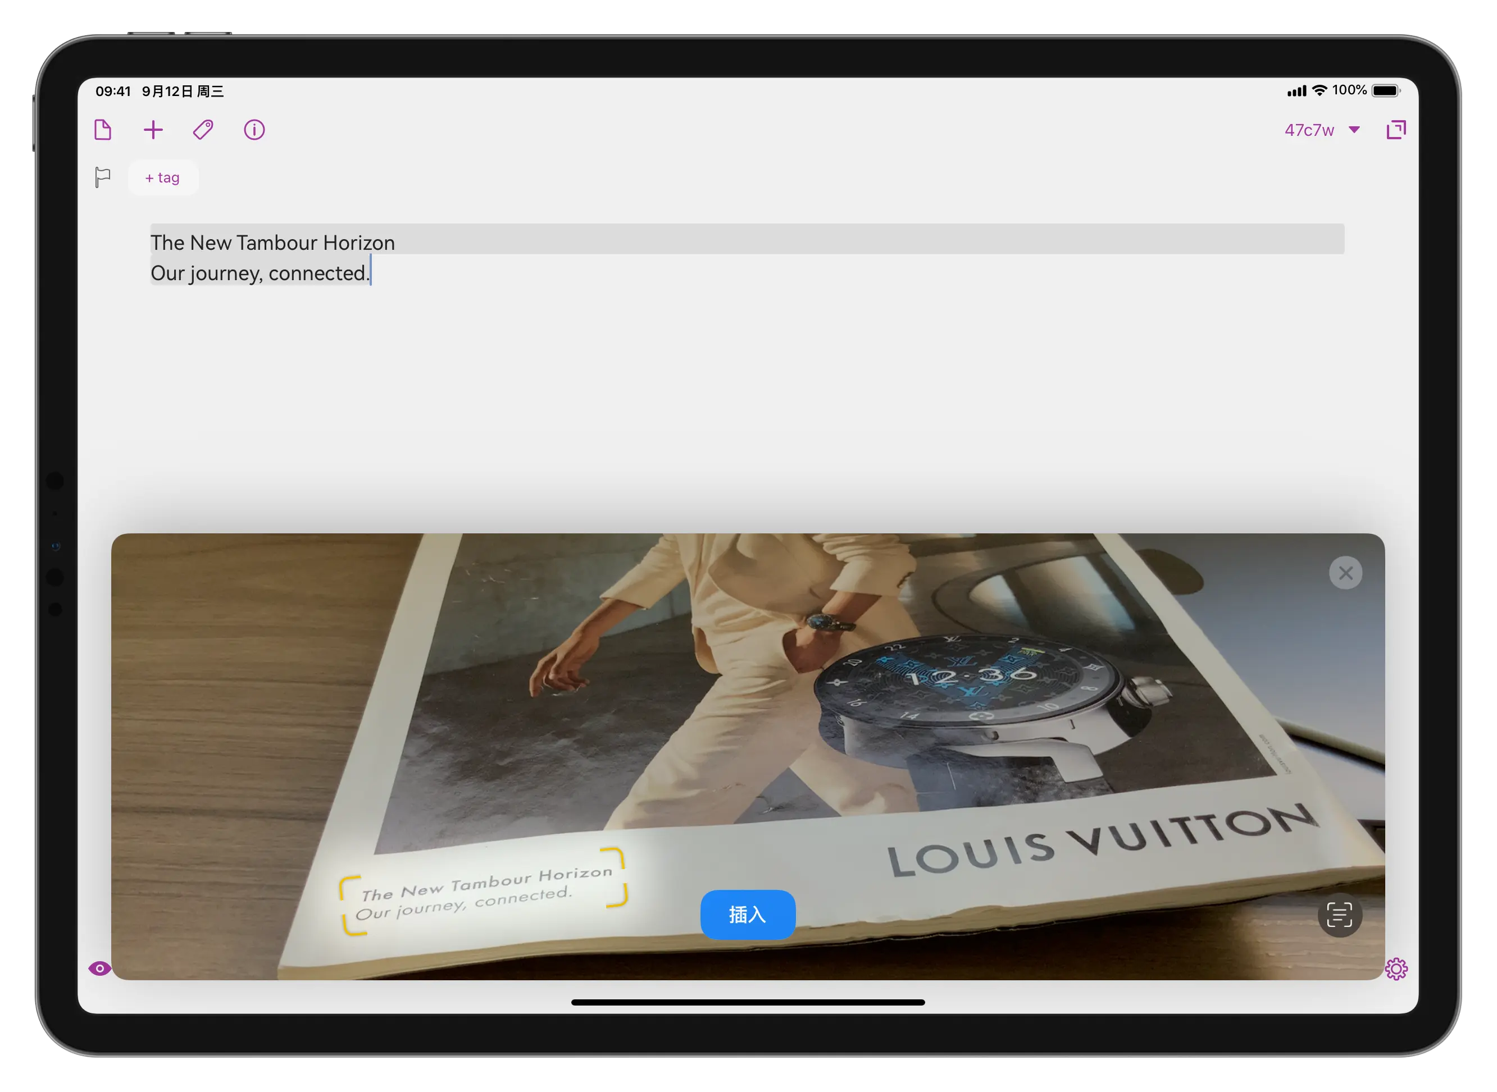Click the title line 'The New Tambour Horizon'

272,243
